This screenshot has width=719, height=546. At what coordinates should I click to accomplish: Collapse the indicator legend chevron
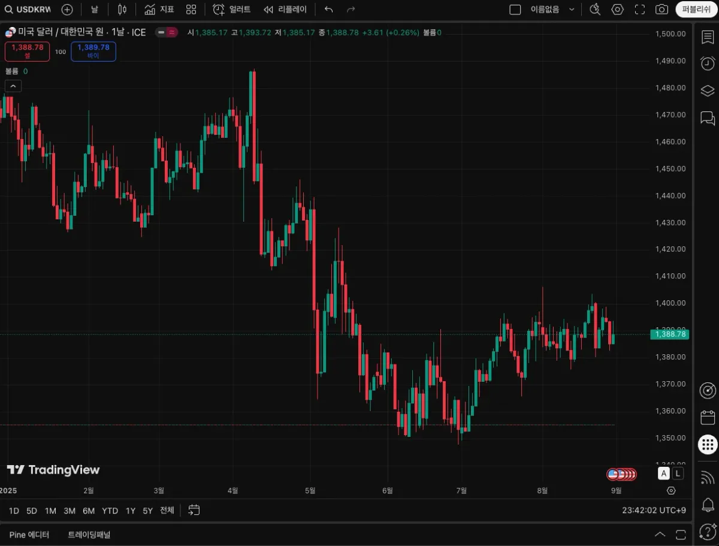pyautogui.click(x=13, y=86)
